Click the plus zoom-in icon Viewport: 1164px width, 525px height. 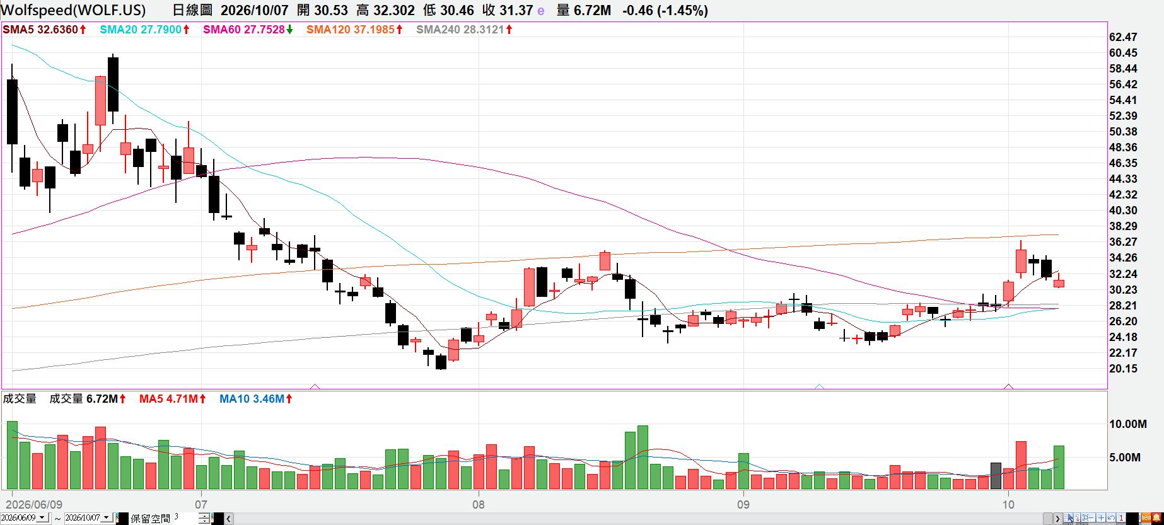point(1101,518)
